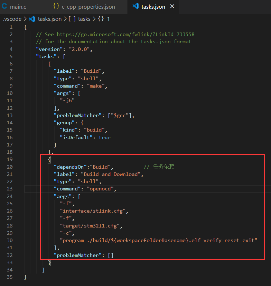Click the braces object icon in the breadcrumb
This screenshot has height=286, width=271.
point(101,19)
